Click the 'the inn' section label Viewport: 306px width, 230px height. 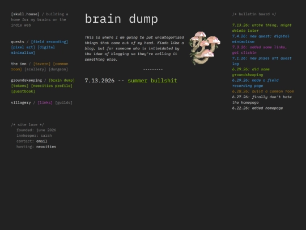19,64
